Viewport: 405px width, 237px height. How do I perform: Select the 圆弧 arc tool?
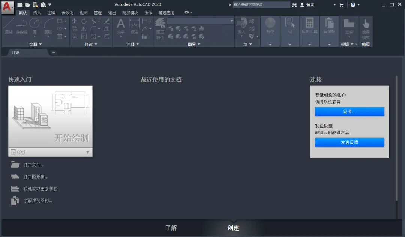pyautogui.click(x=48, y=26)
